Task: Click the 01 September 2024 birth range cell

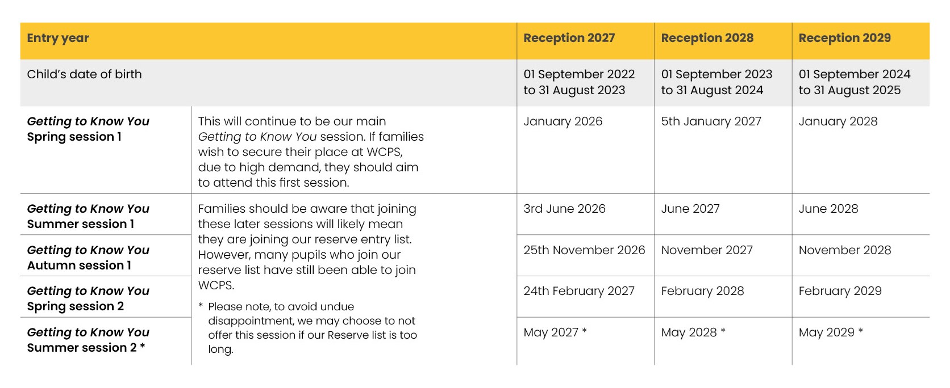Action: point(861,83)
